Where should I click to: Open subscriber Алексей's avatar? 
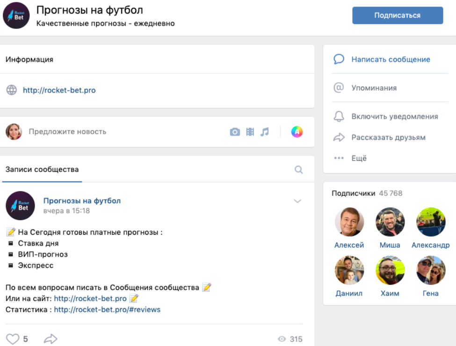tap(349, 222)
